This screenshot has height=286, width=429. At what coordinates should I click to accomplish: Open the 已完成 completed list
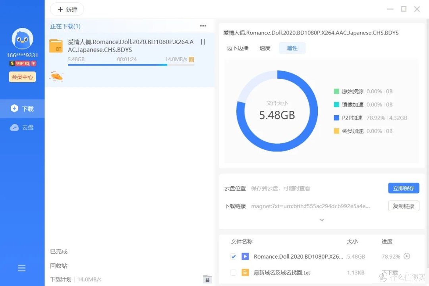58,251
